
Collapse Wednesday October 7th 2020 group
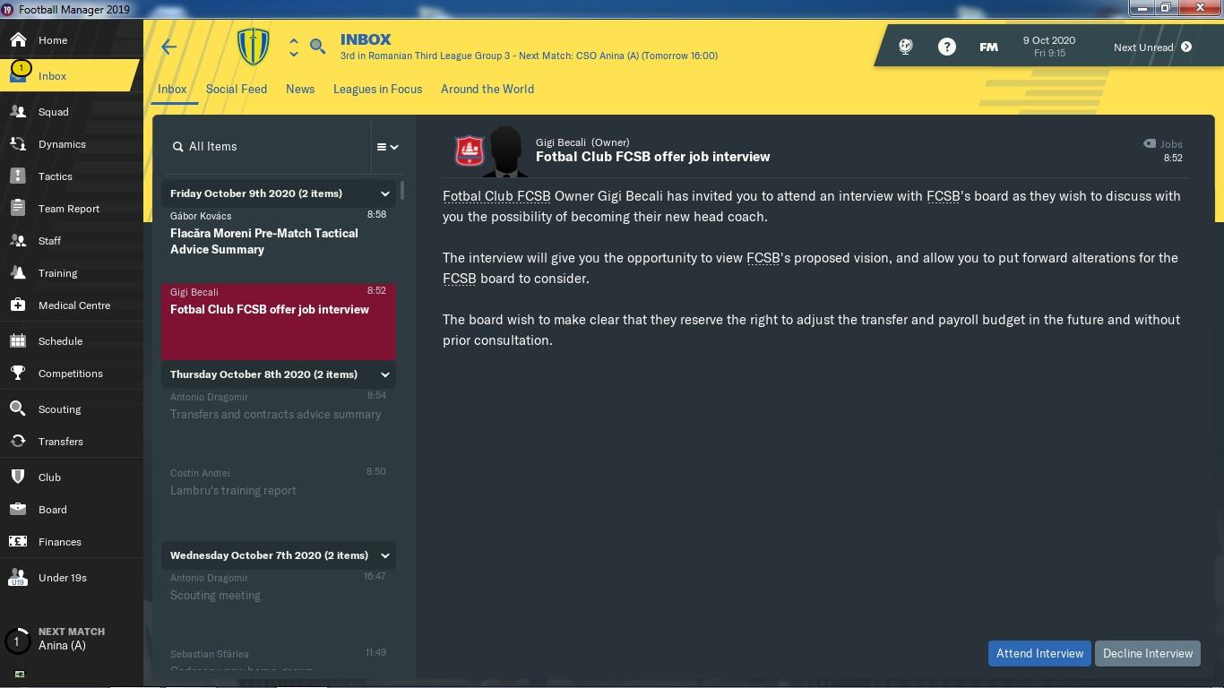(x=384, y=555)
